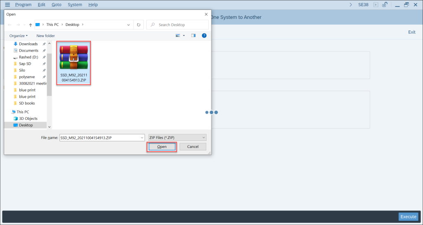Screen dimensions: 423x225
Task: Open the Program menu
Action: (23, 5)
